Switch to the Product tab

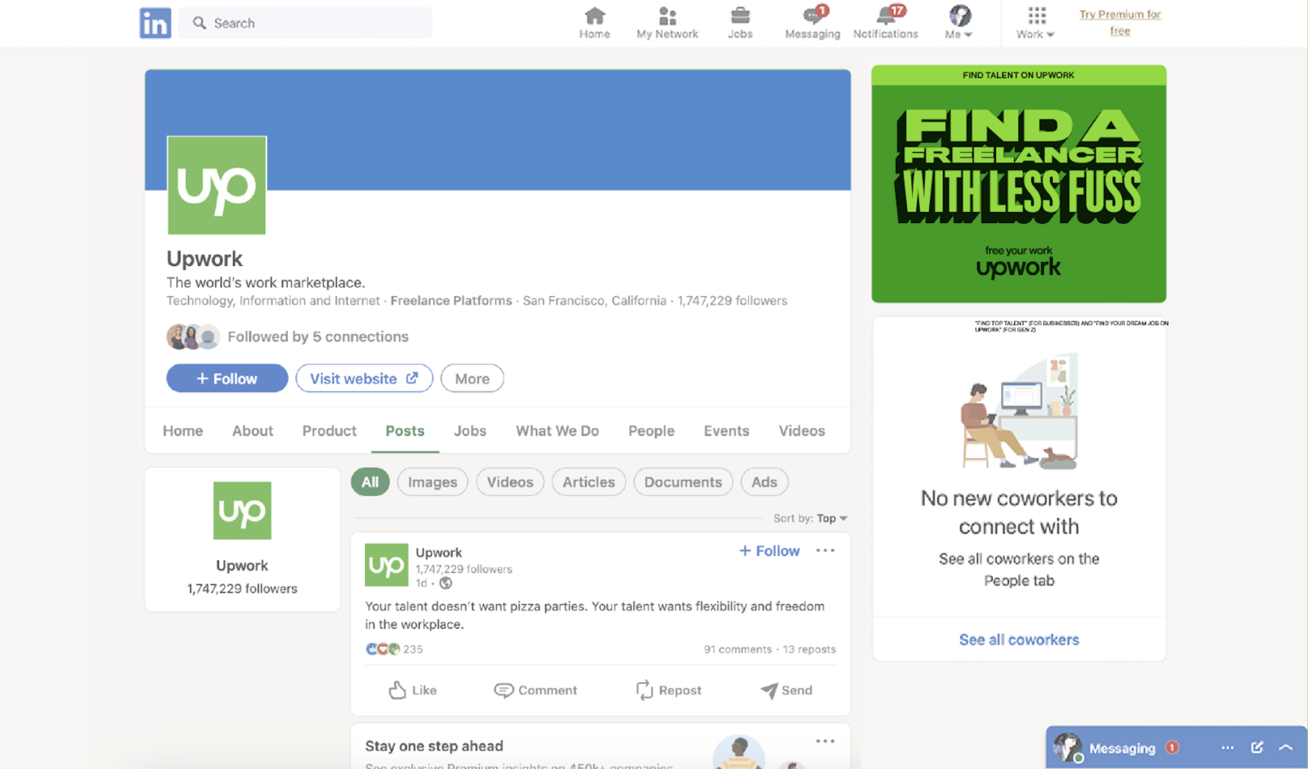[x=329, y=430]
